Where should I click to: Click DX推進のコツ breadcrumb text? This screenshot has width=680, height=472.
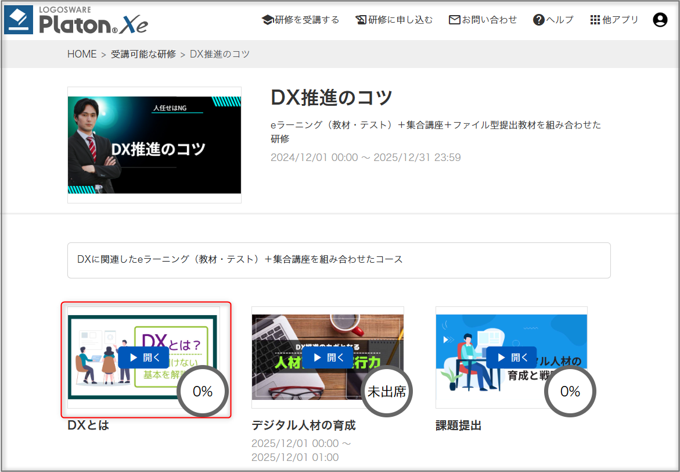(220, 54)
